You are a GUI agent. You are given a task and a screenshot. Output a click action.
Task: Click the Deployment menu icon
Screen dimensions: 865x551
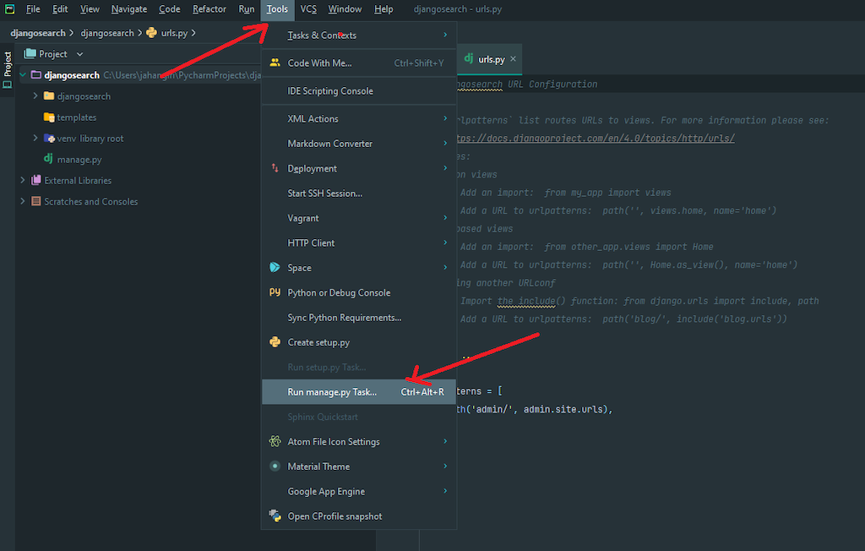(274, 167)
